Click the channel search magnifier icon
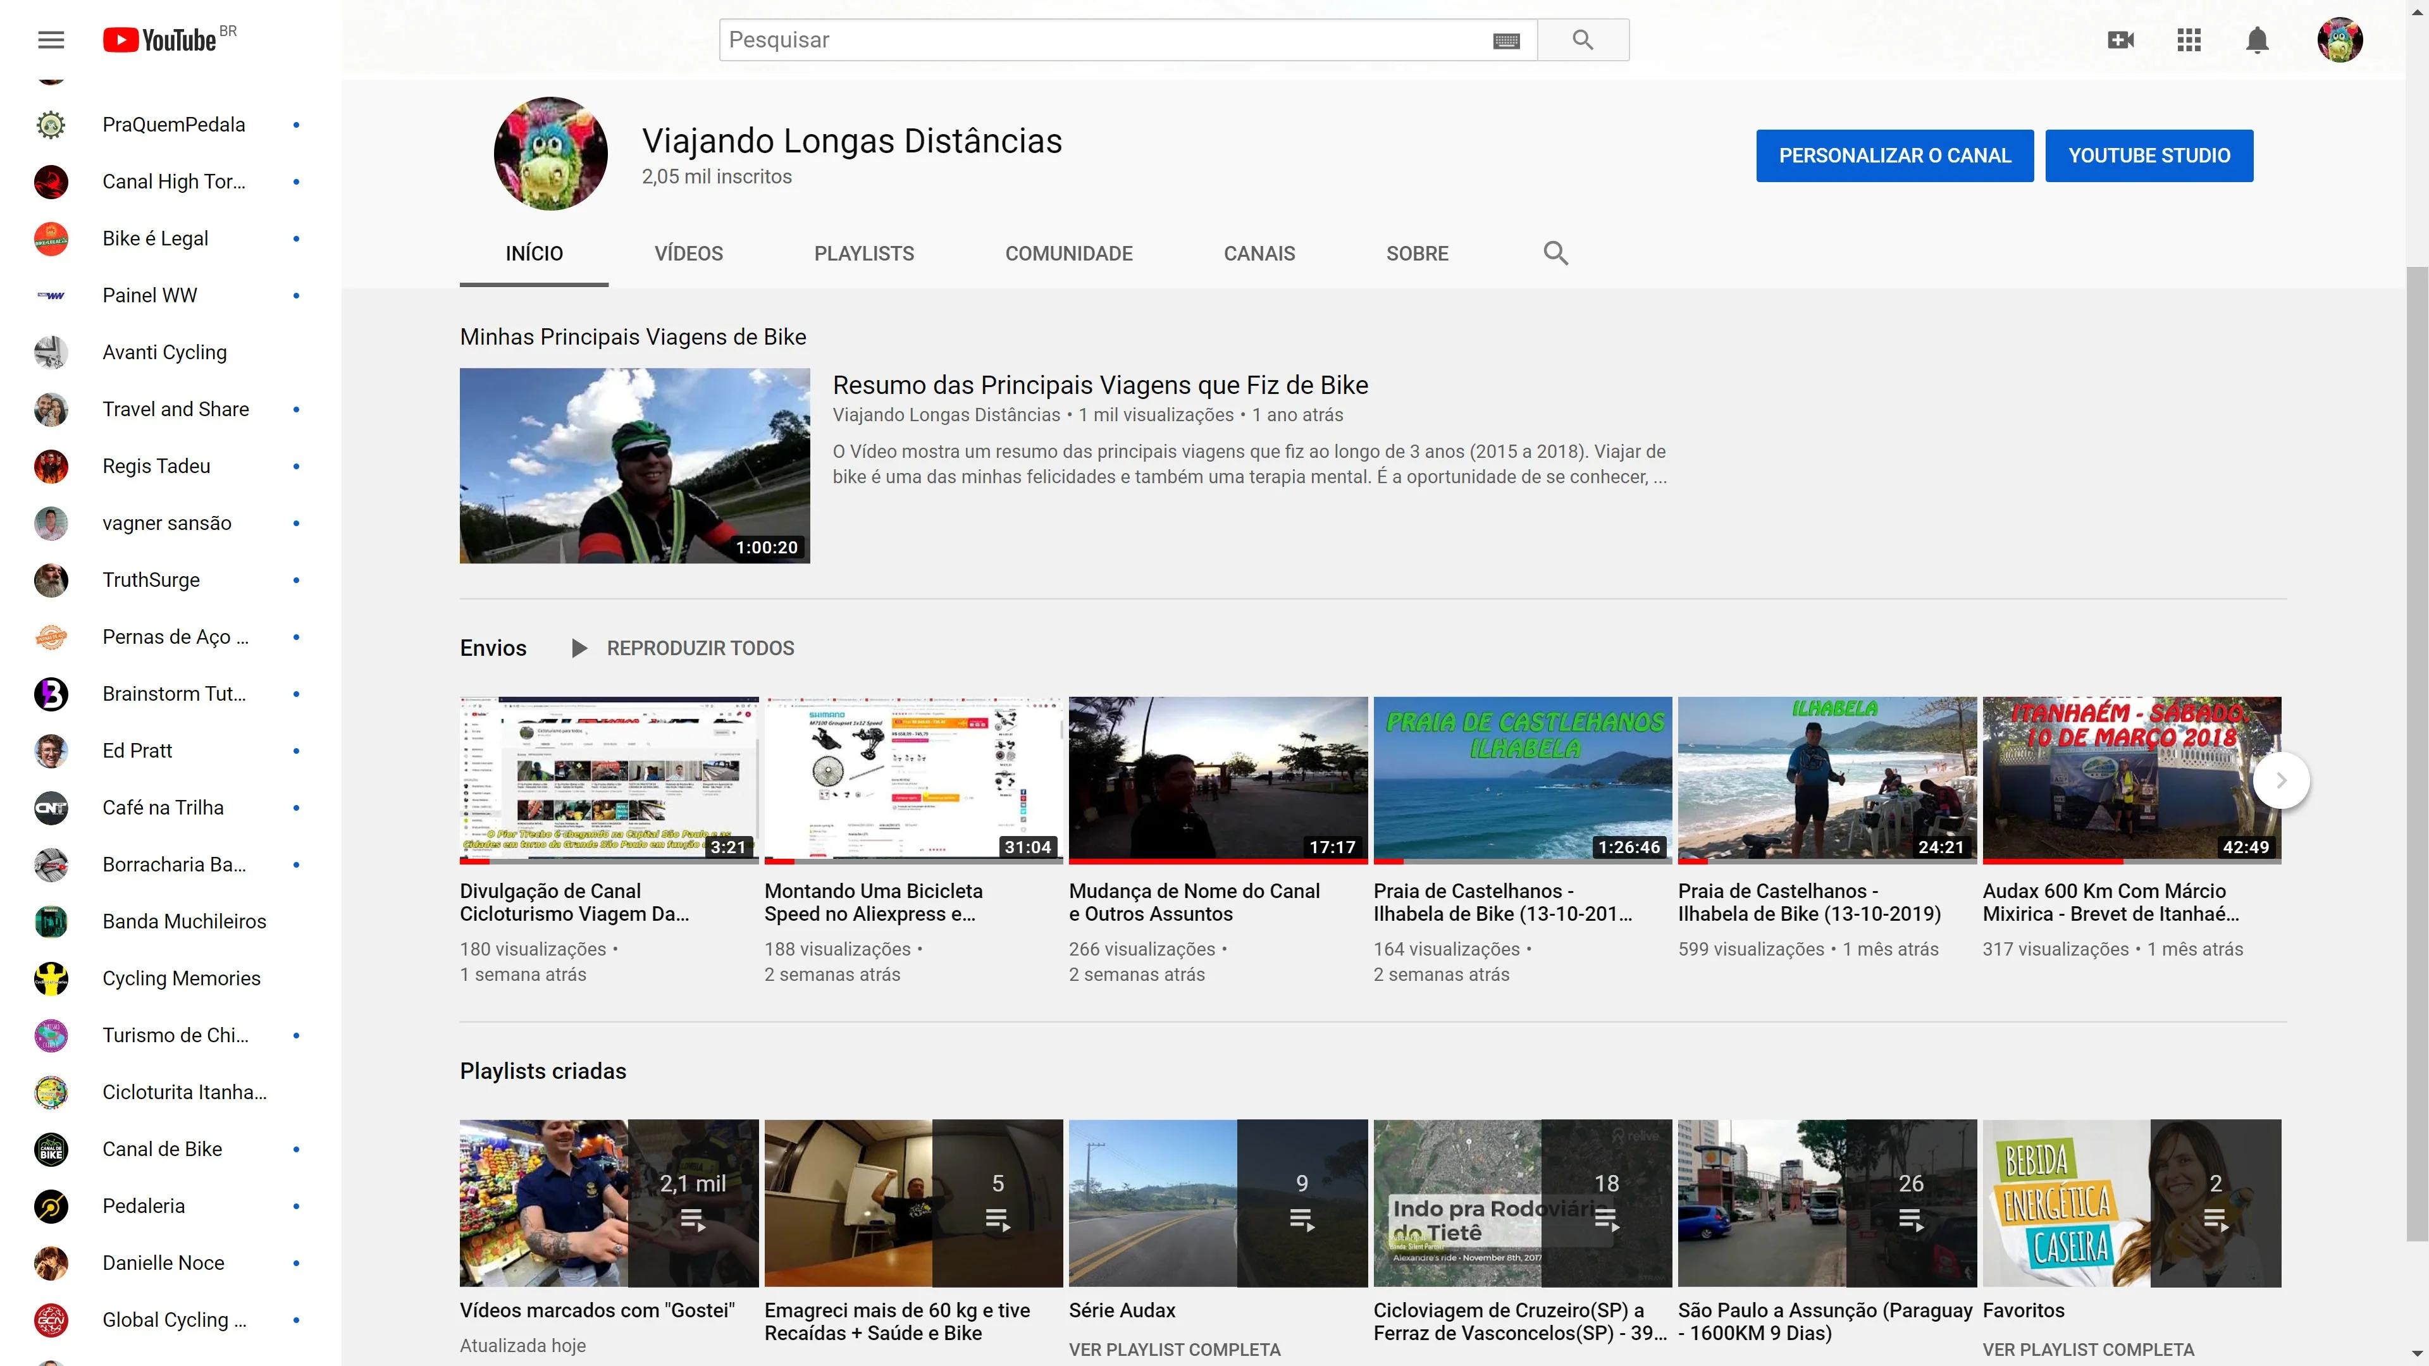This screenshot has width=2429, height=1366. pos(1555,253)
